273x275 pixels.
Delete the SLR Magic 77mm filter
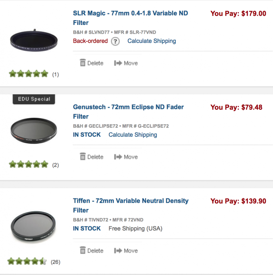[91, 63]
